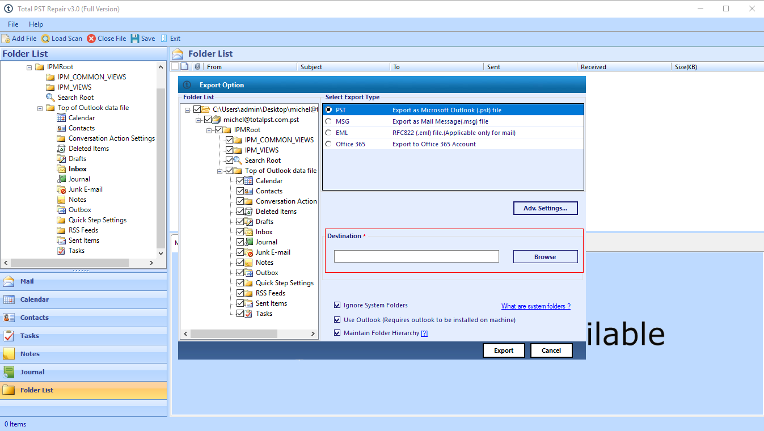Uncheck Junk E-mail in export folder list
Image resolution: width=764 pixels, height=431 pixels.
tap(240, 252)
